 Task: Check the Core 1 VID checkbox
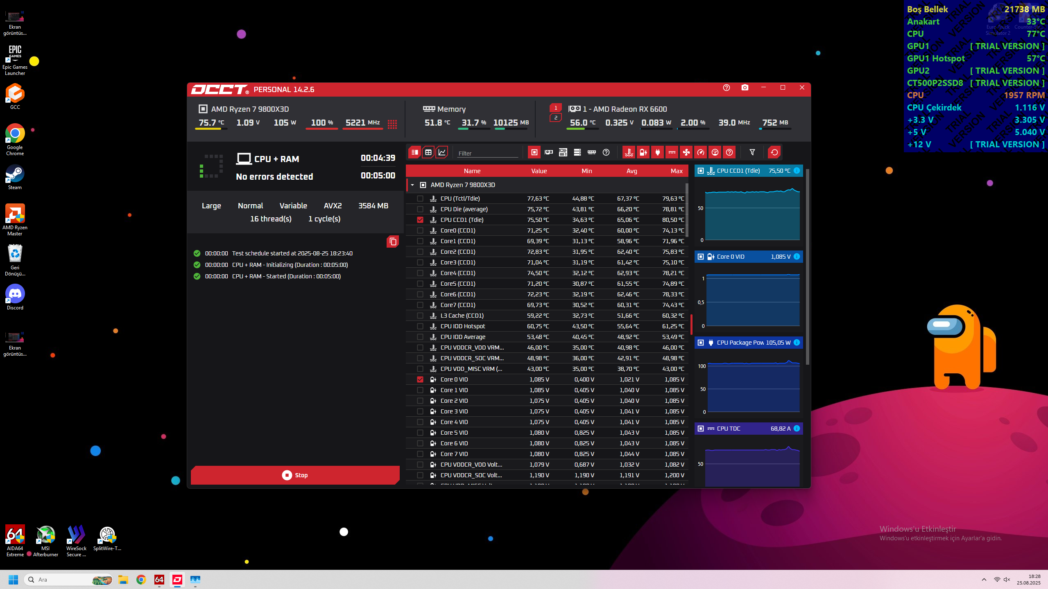[420, 390]
